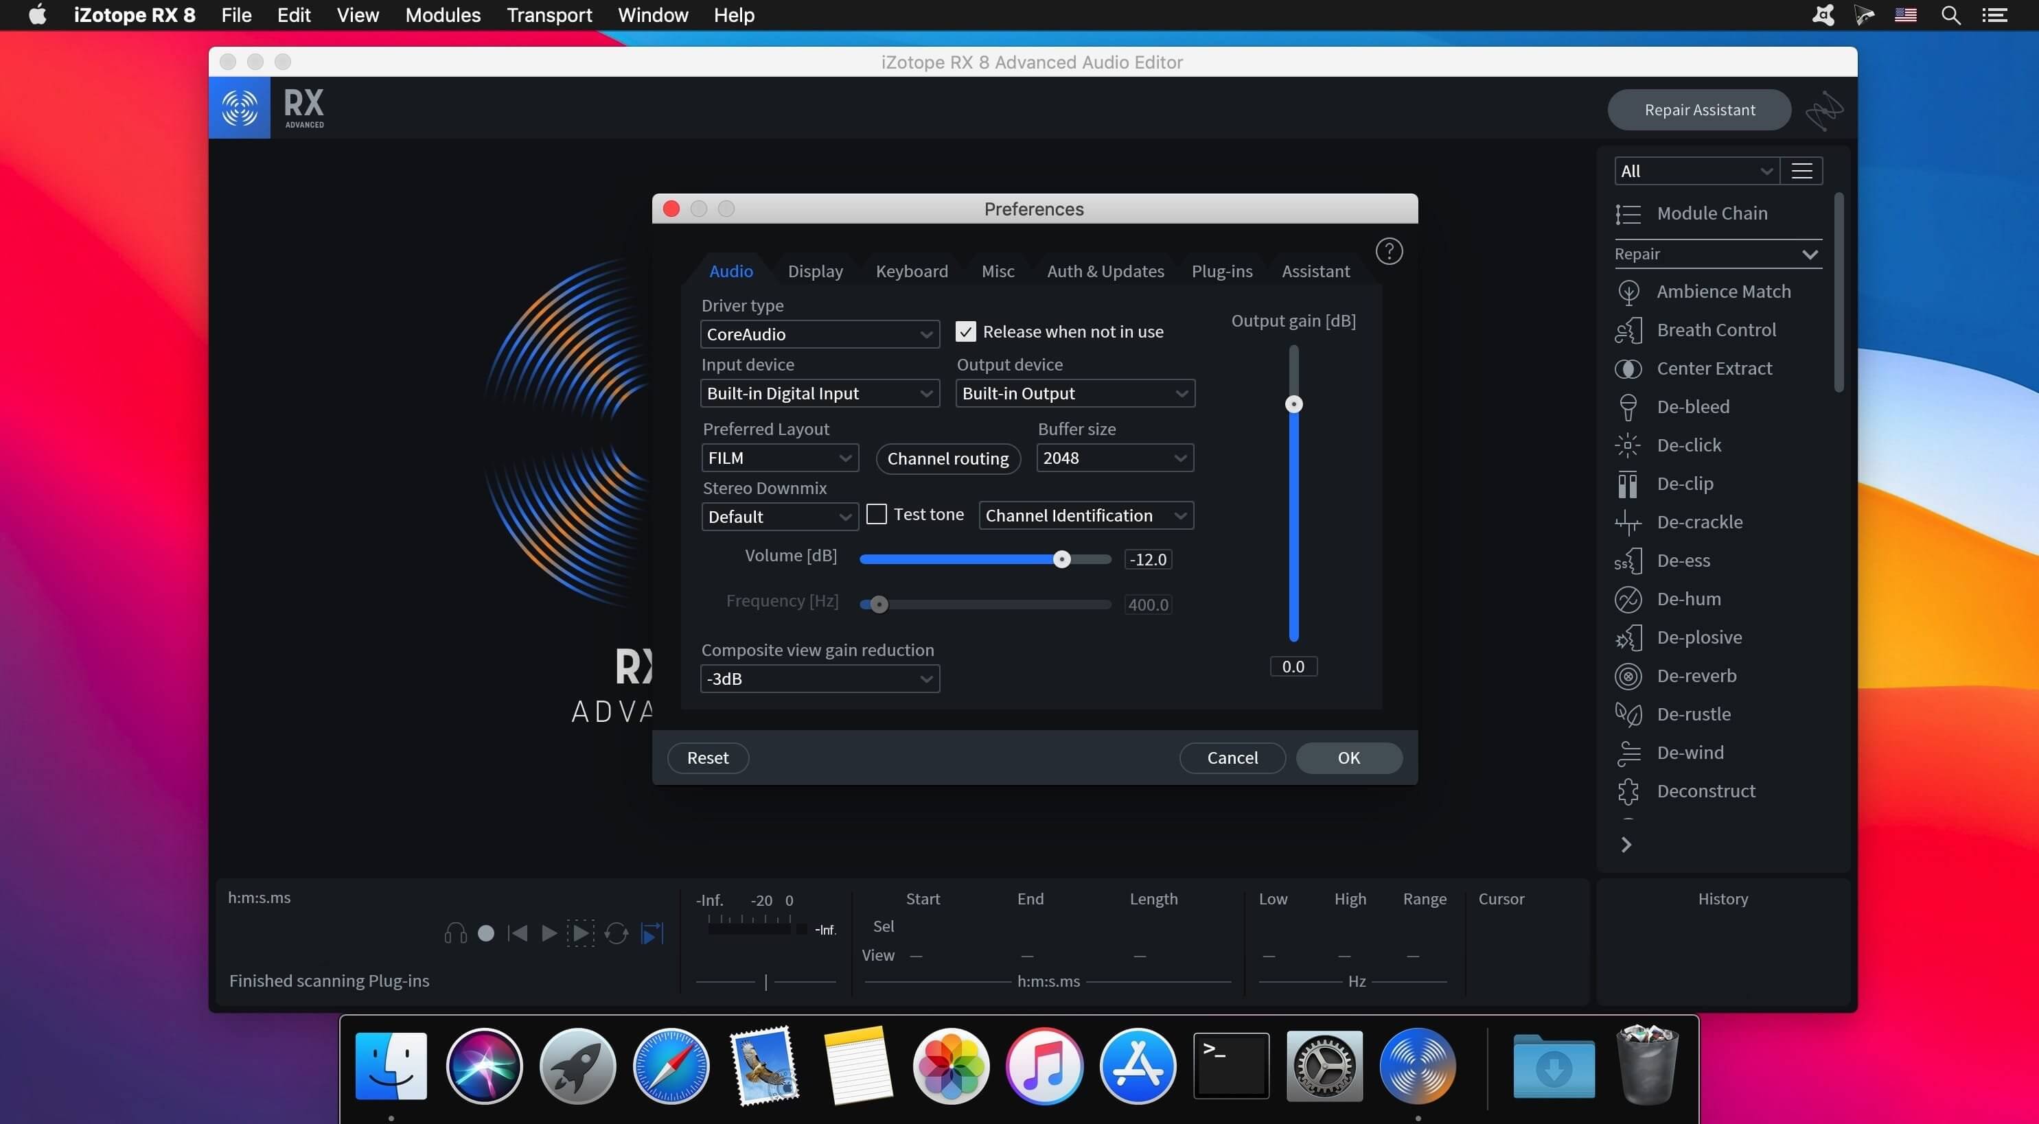
Task: Click the play button in transport
Action: (x=549, y=933)
